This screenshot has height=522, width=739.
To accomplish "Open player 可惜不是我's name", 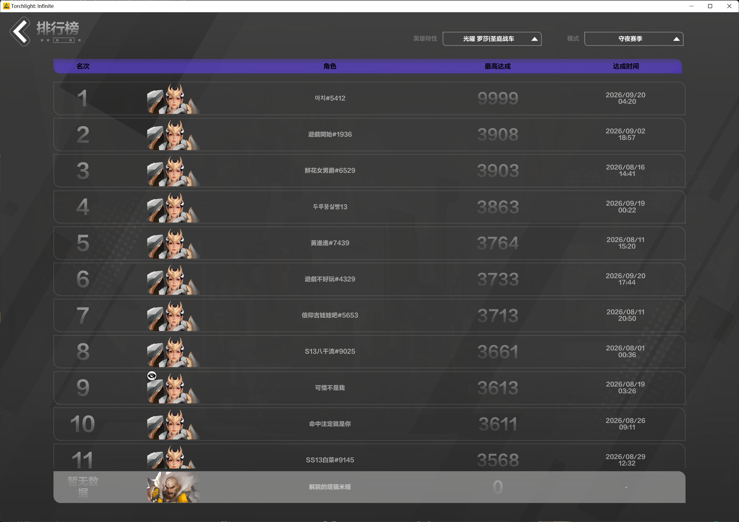I will click(x=330, y=388).
